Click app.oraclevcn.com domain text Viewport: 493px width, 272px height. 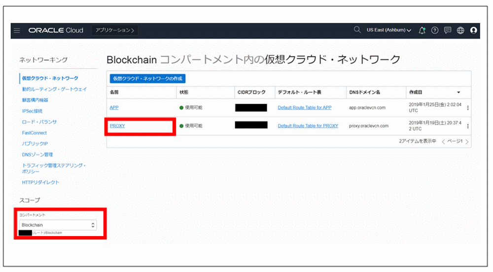coord(367,108)
